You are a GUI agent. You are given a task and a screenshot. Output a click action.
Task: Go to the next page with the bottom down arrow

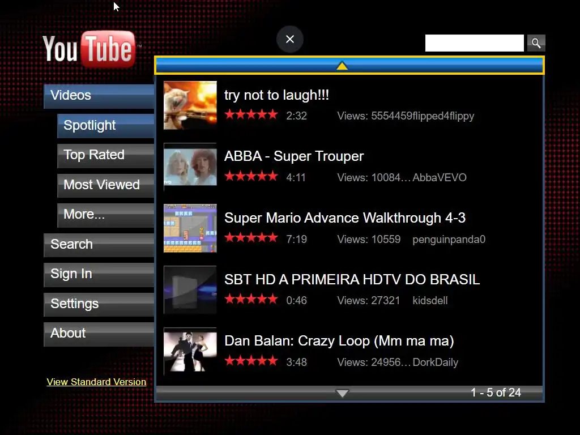coord(342,393)
